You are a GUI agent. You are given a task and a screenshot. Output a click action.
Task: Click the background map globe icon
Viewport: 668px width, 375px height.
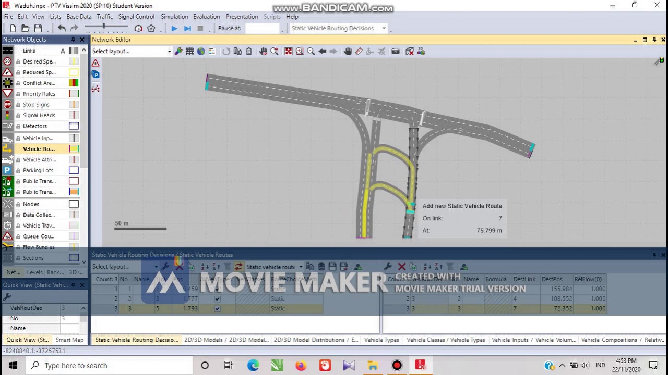201,51
